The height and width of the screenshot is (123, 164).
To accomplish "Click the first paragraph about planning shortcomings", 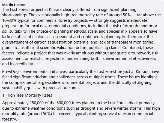I will pyautogui.click(x=82, y=37).
